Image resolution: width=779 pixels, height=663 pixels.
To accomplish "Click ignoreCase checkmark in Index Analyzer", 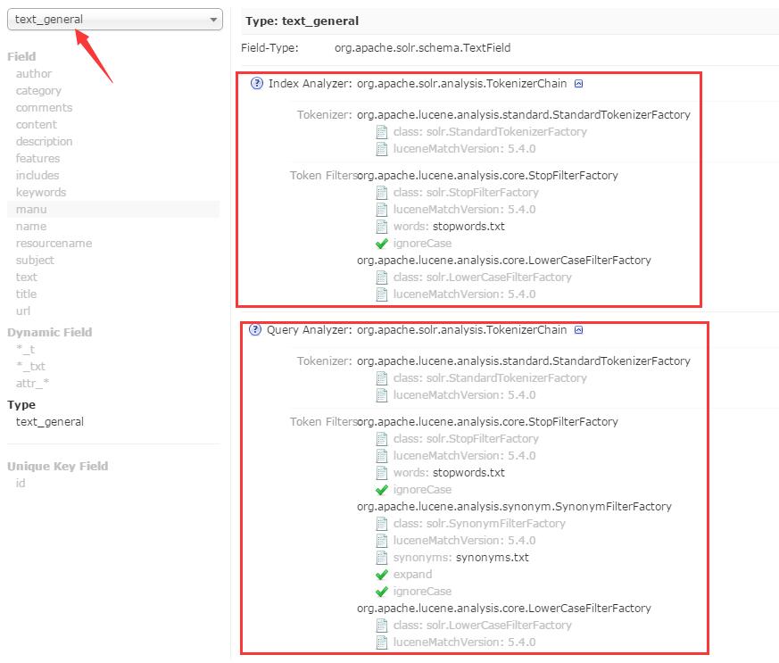I will [x=382, y=244].
